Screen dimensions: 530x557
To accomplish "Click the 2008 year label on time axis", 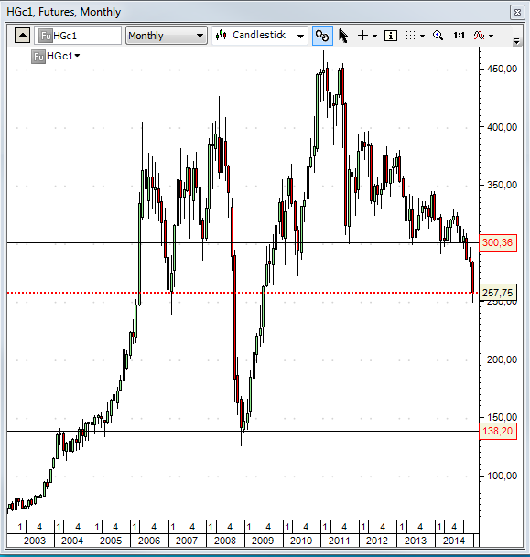I will click(x=225, y=541).
